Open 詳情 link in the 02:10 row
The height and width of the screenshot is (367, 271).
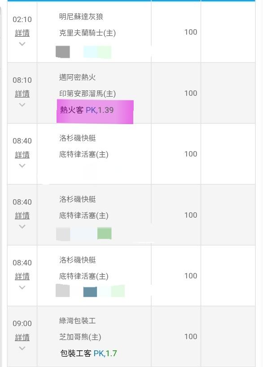click(22, 33)
